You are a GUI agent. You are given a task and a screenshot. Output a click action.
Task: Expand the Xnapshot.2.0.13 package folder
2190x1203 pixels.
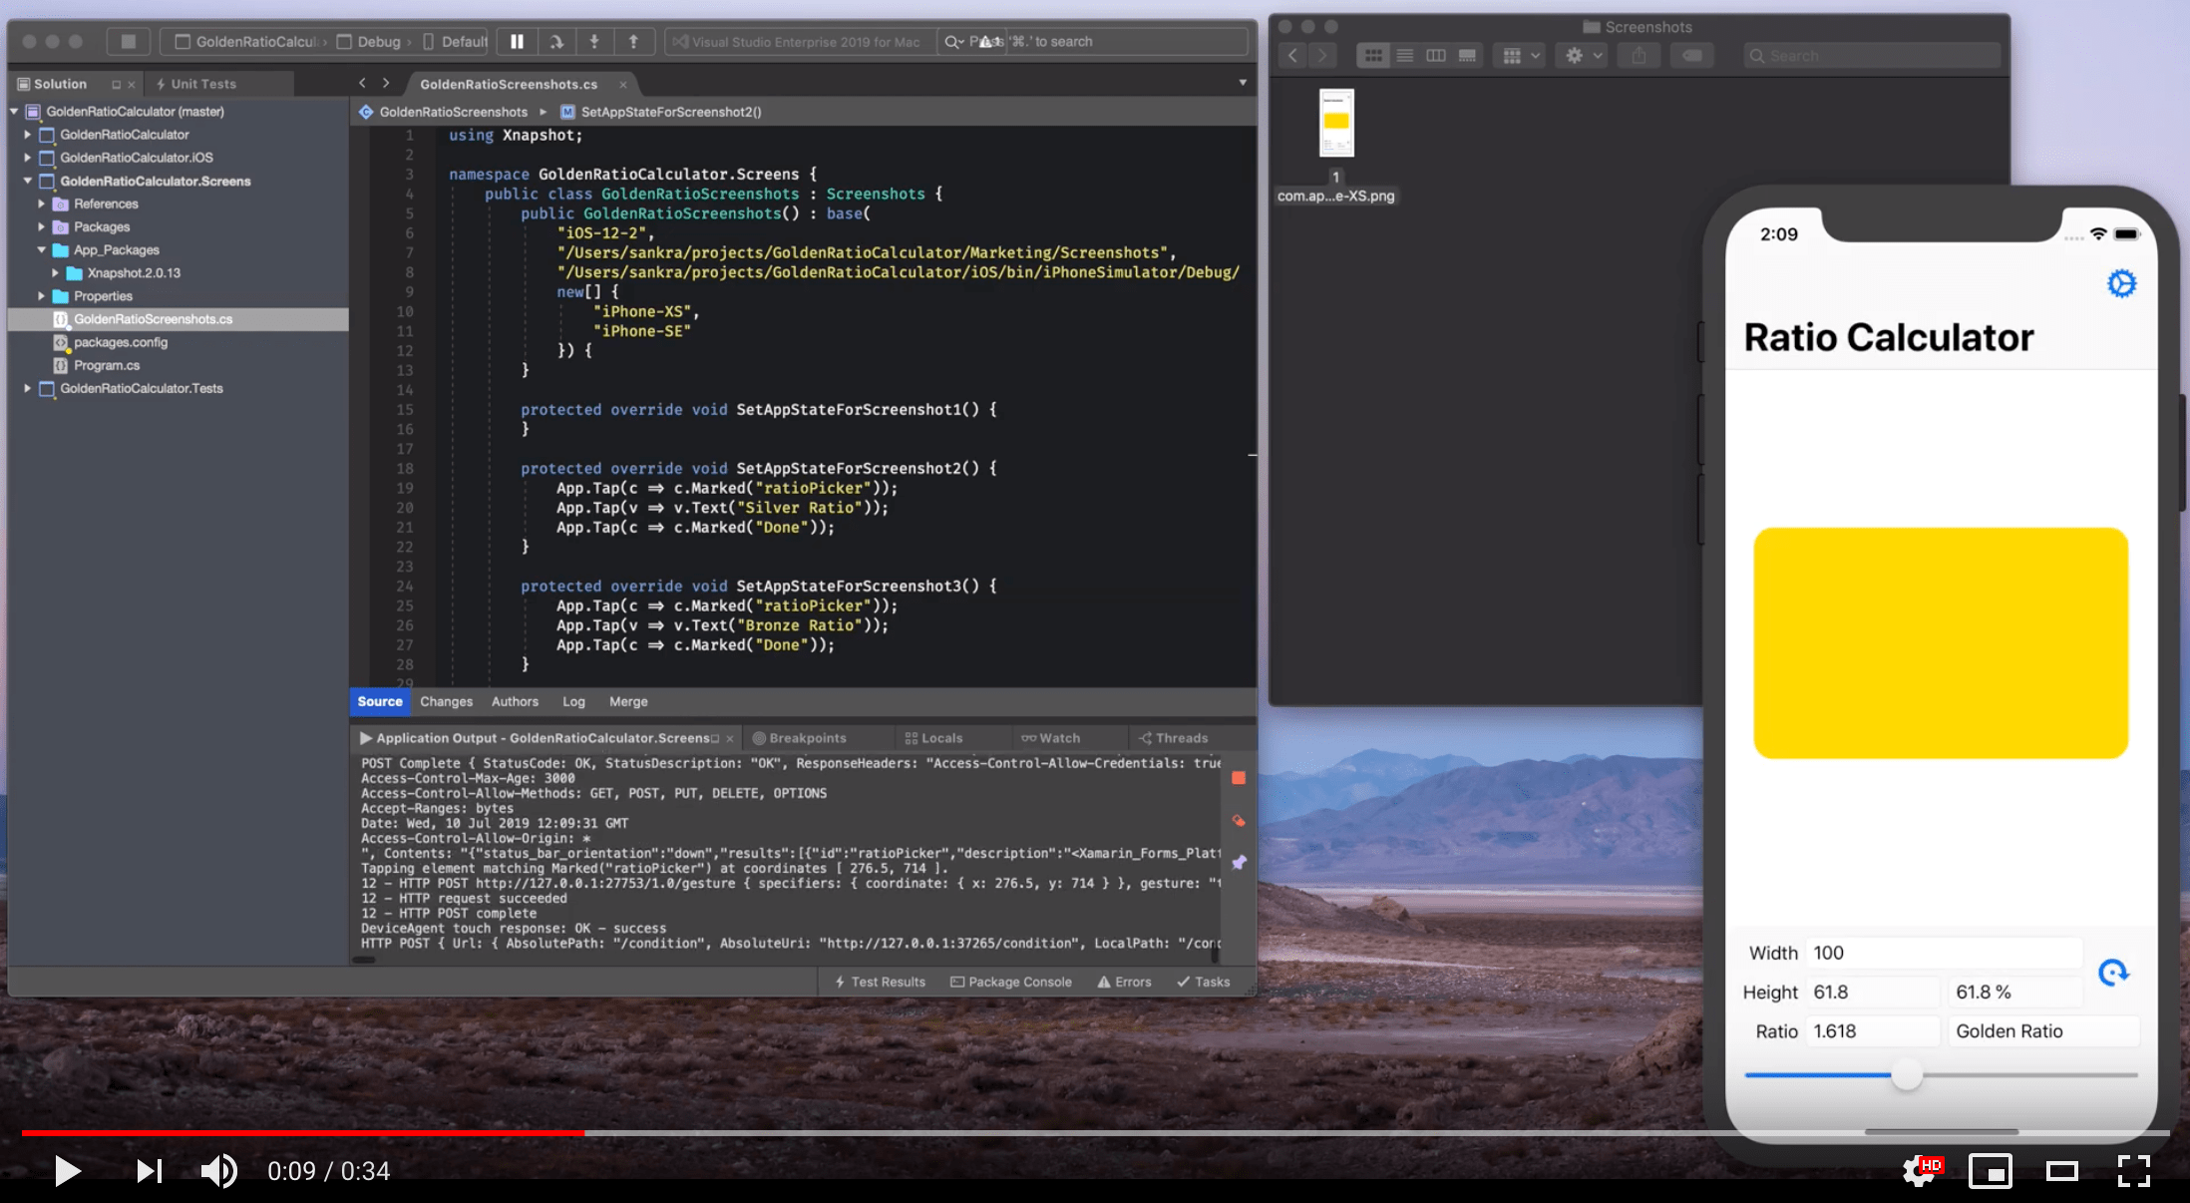click(55, 272)
